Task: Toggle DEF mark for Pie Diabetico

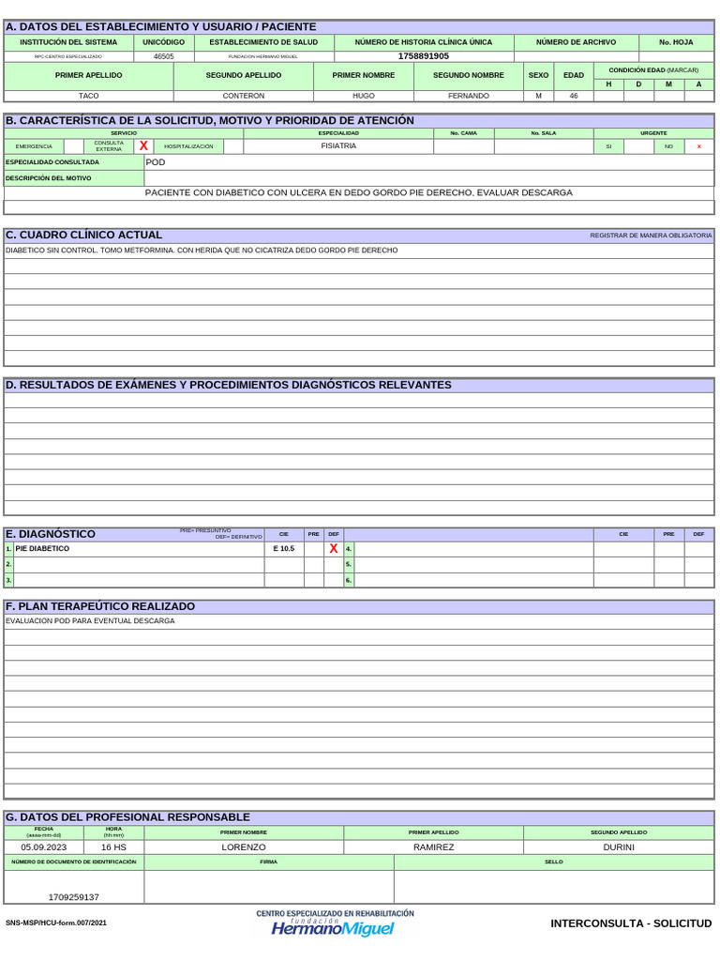Action: point(334,549)
